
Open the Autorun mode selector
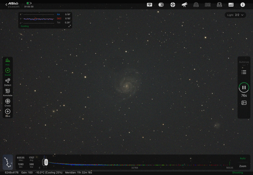pyautogui.click(x=244, y=63)
